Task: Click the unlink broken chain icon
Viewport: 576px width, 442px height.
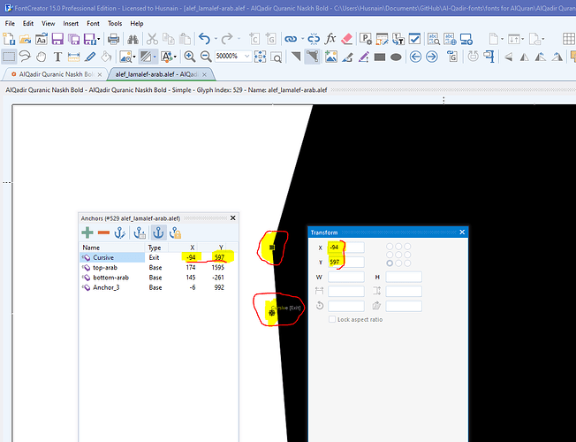Action: 314,39
